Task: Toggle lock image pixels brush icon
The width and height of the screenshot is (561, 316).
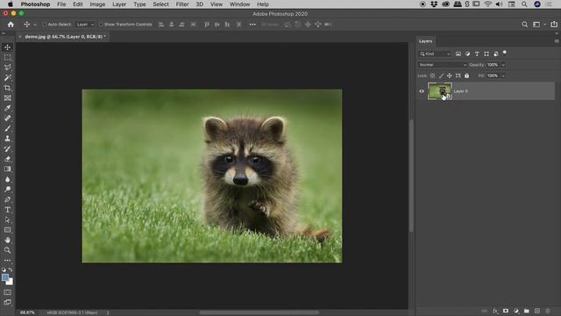Action: pyautogui.click(x=441, y=75)
